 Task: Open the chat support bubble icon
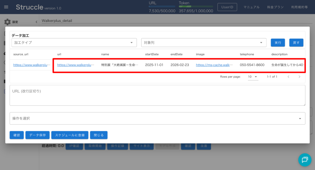tap(305, 160)
